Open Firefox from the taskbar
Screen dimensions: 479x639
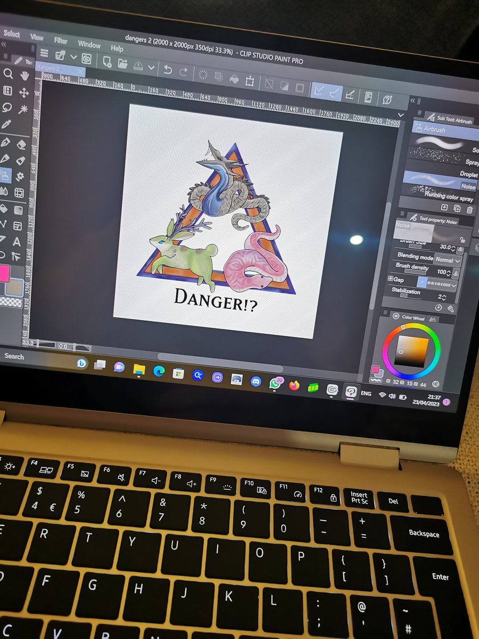tap(294, 384)
